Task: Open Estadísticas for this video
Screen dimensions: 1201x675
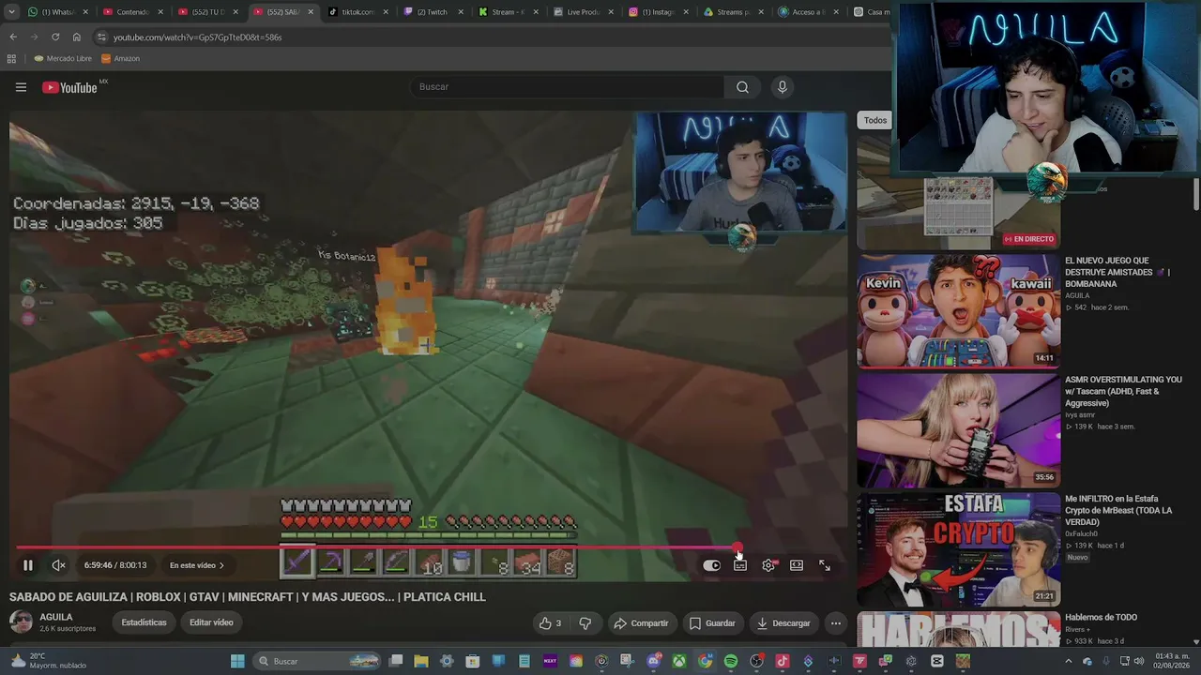Action: click(x=144, y=622)
